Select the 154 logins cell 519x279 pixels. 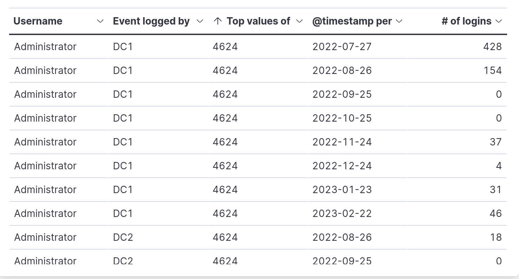click(457, 70)
